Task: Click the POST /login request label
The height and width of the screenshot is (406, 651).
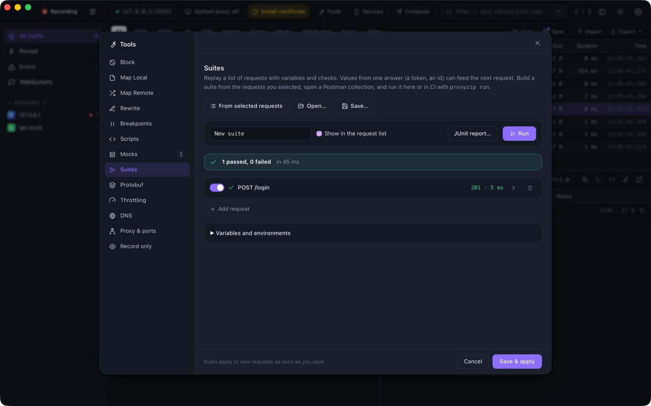Action: 254,188
